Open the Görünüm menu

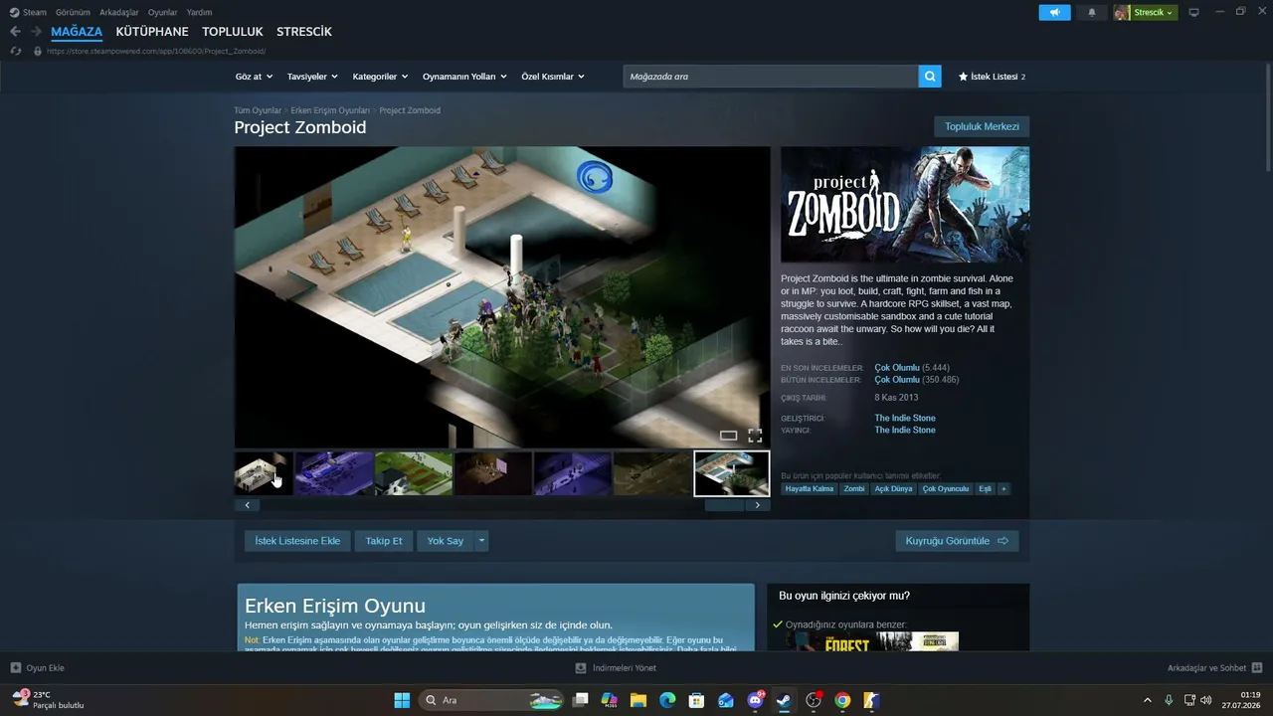(x=73, y=13)
